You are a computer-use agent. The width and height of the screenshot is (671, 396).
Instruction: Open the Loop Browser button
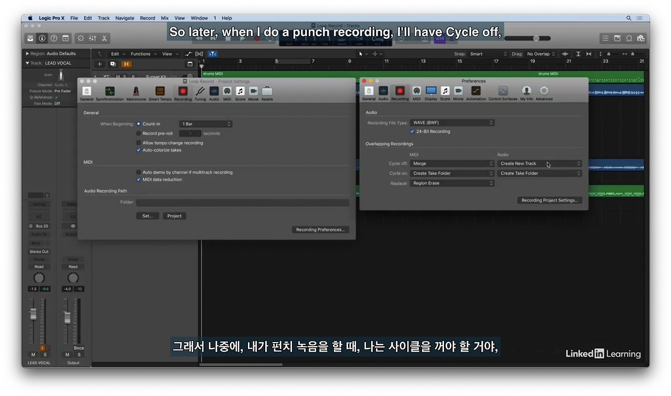pos(629,38)
